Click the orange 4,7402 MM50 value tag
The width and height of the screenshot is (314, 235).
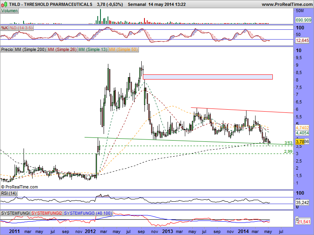tap(302, 128)
